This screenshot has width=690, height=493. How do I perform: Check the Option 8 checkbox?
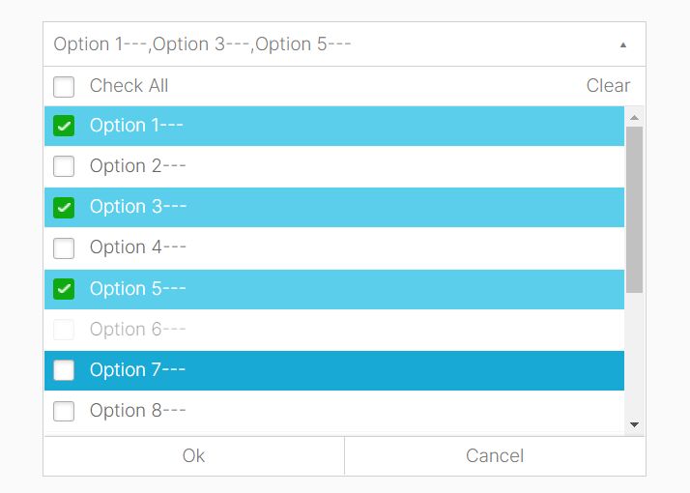64,411
